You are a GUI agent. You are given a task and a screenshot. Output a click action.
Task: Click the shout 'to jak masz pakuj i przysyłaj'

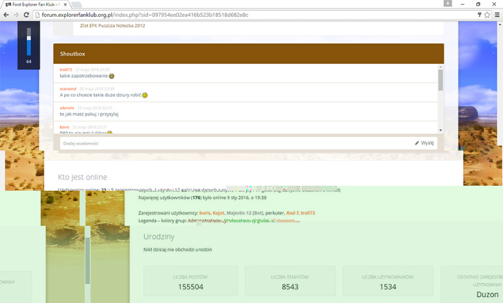(89, 114)
